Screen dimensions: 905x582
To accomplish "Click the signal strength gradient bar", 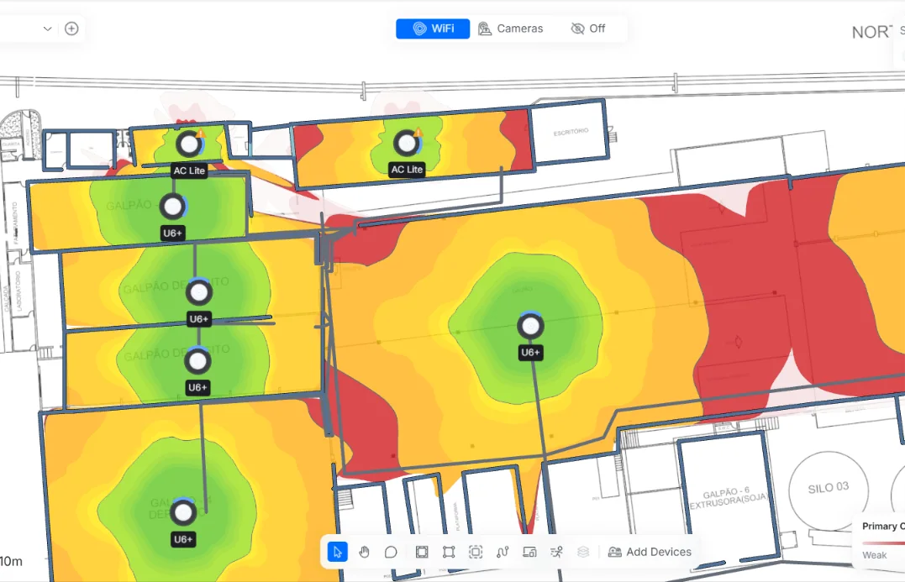I will click(883, 543).
